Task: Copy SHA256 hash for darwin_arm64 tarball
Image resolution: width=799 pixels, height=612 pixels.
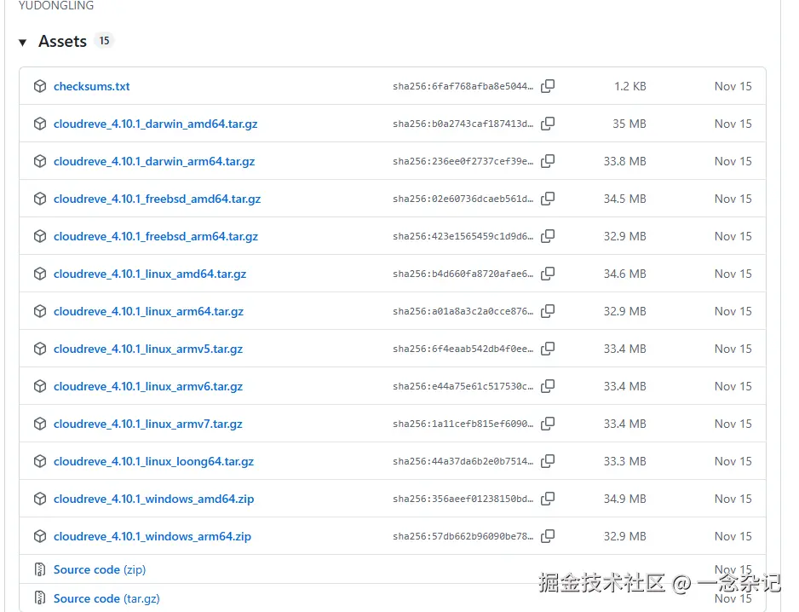Action: (548, 161)
